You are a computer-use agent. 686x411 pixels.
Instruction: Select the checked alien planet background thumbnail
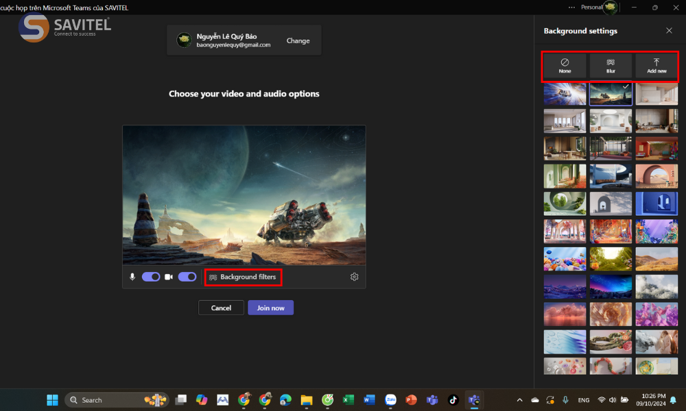click(x=611, y=93)
